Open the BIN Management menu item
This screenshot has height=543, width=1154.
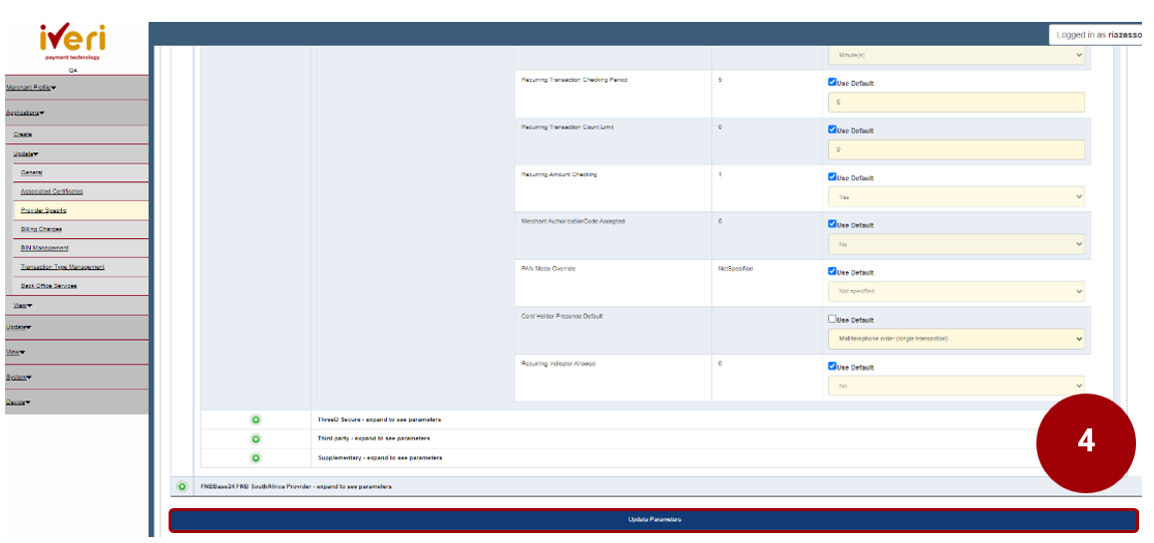click(45, 248)
